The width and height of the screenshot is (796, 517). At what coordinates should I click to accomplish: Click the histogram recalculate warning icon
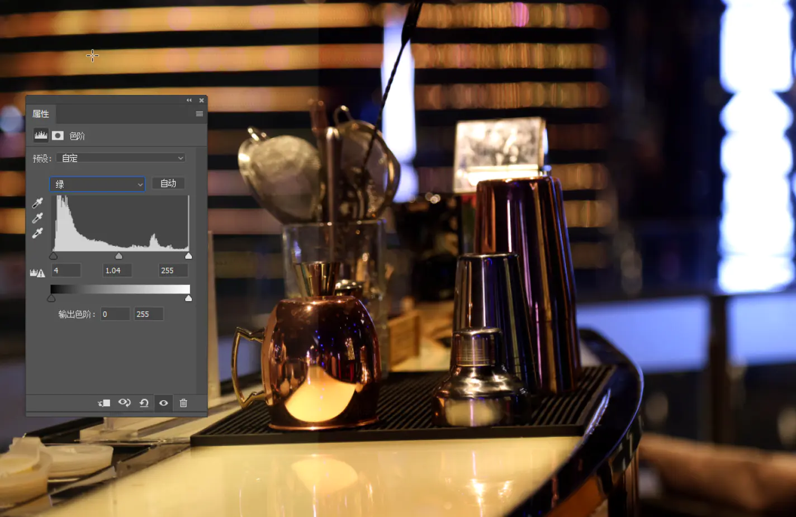pyautogui.click(x=37, y=273)
